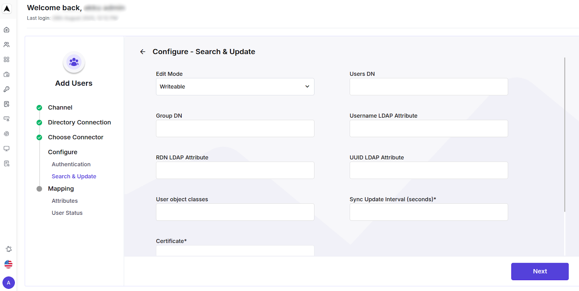This screenshot has height=291, width=579.
Task: Select the Mapping step
Action: coord(61,189)
